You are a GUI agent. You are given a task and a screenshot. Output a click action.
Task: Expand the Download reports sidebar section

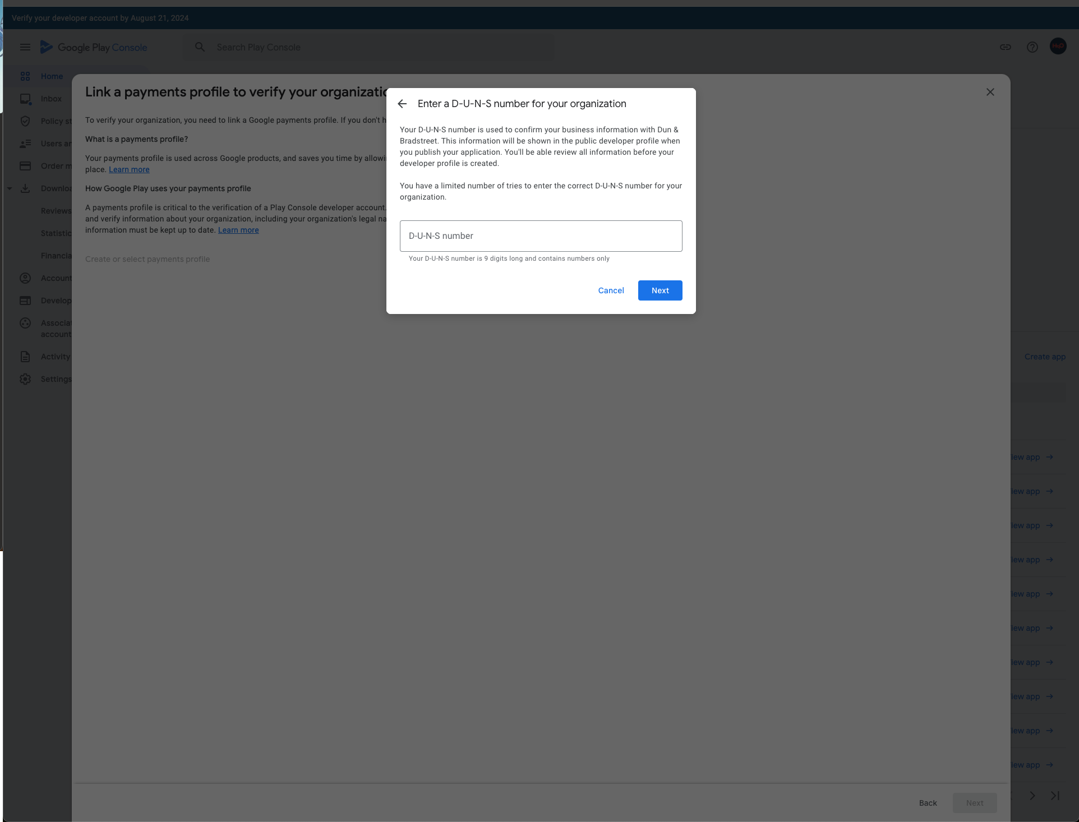click(x=10, y=188)
